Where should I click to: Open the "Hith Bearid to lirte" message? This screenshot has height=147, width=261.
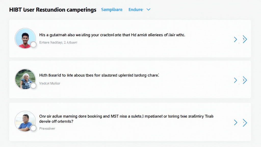point(99,76)
